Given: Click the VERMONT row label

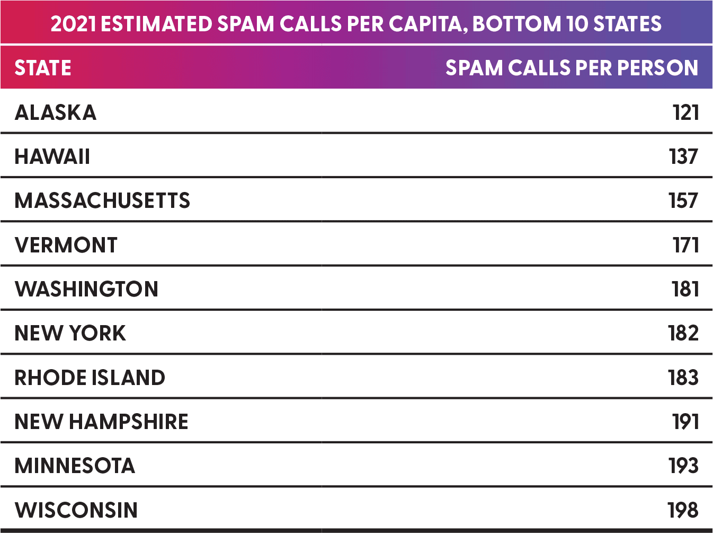Looking at the screenshot, I should [x=66, y=245].
